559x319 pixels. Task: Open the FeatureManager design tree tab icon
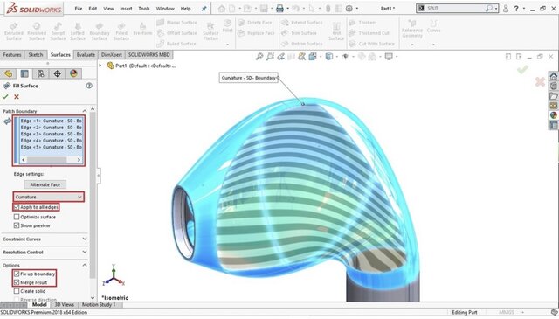tap(8, 73)
